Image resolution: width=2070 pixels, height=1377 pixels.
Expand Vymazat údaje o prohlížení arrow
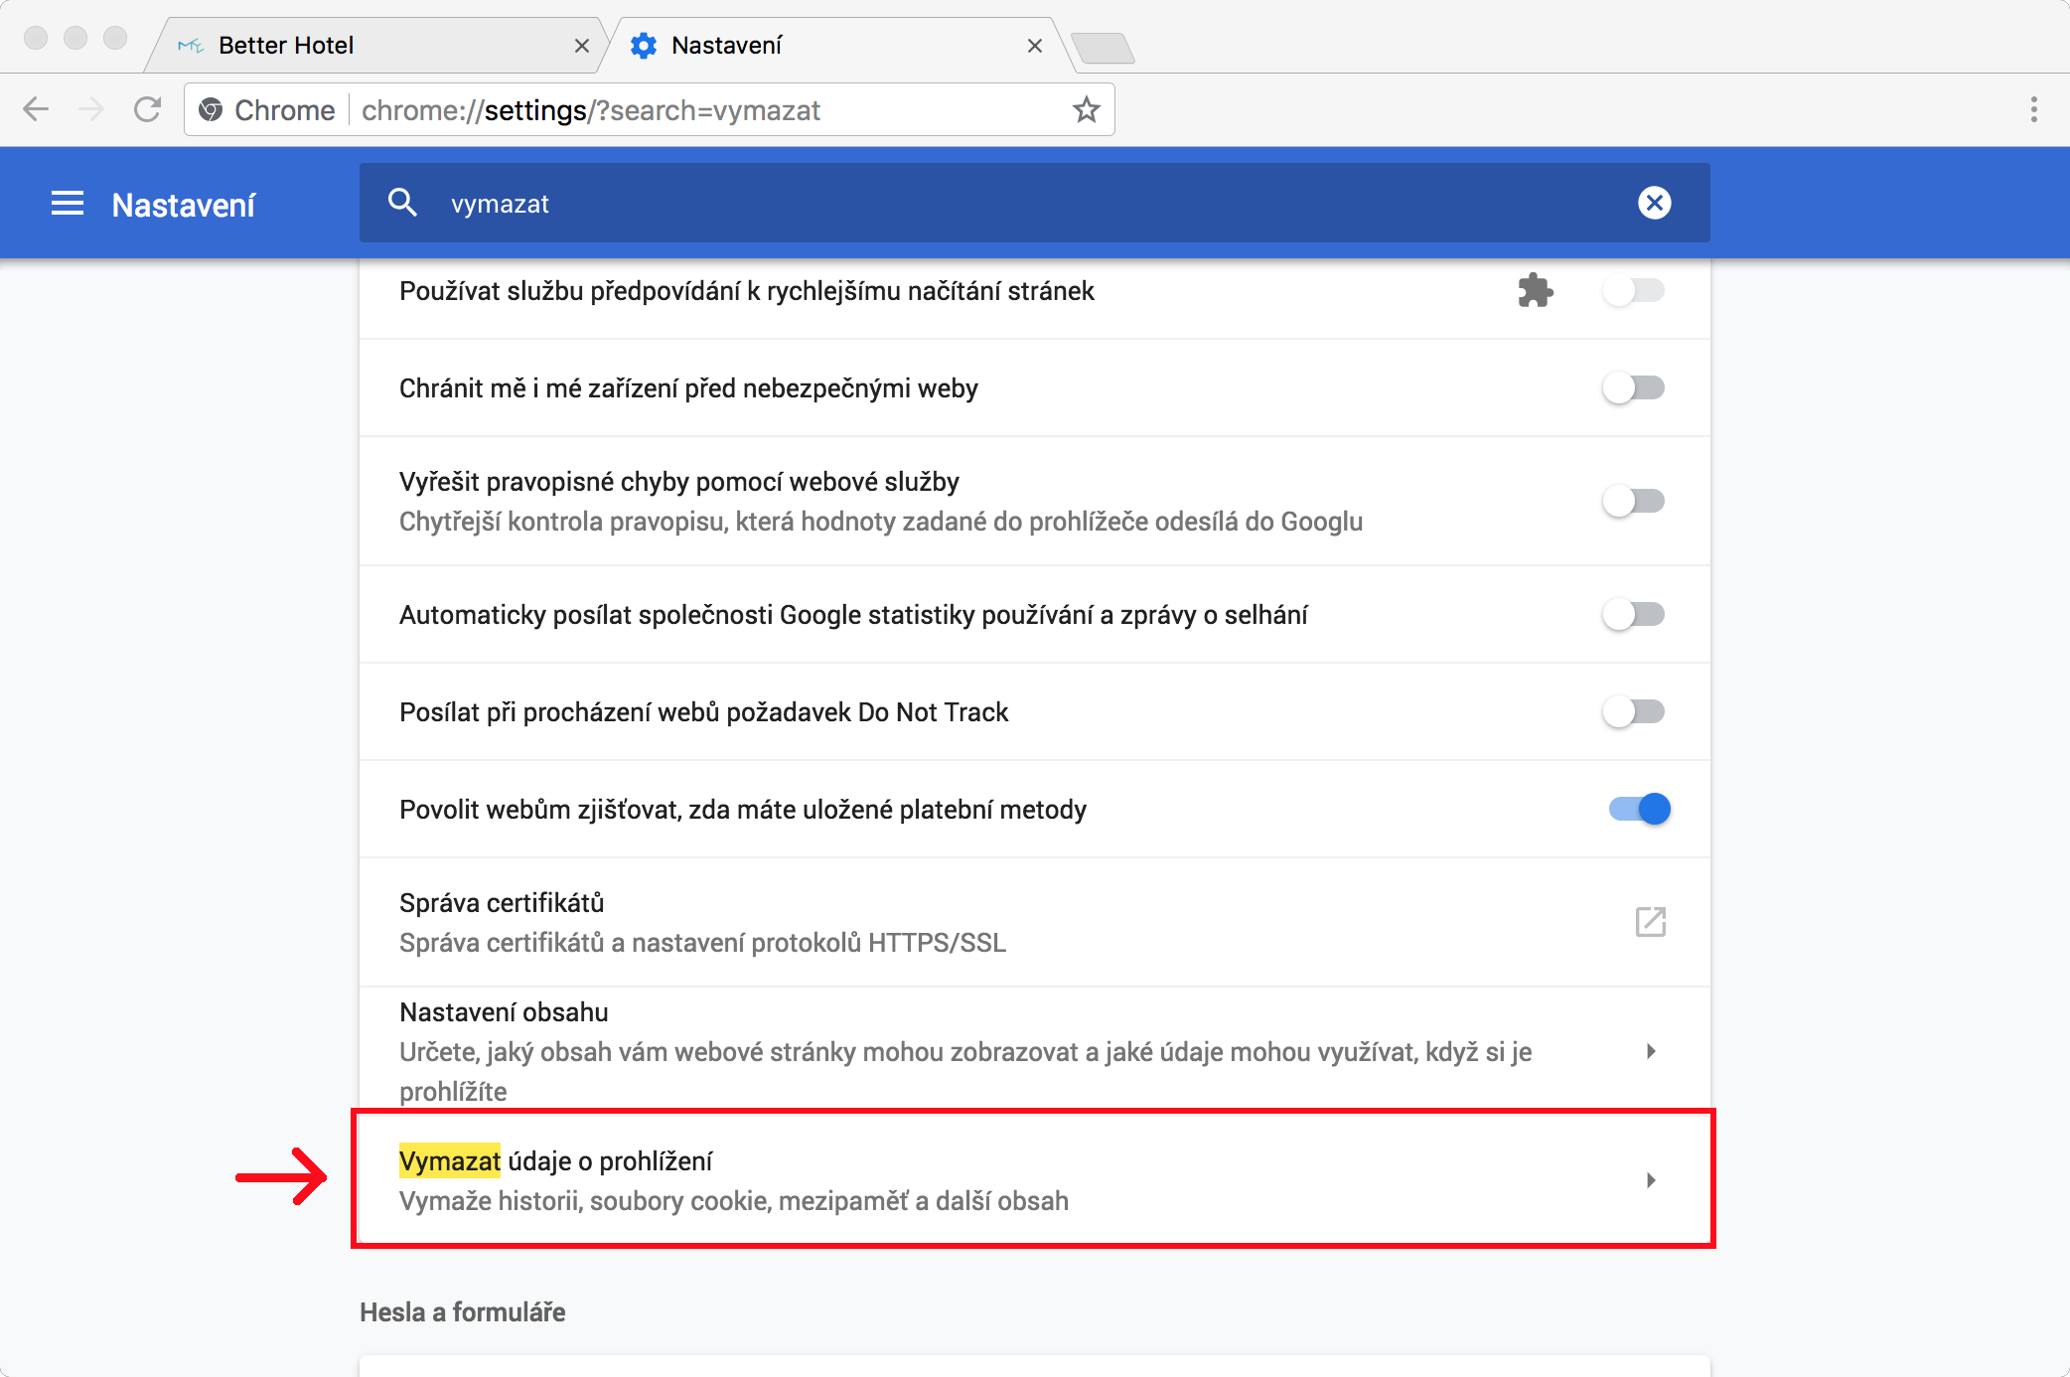point(1650,1180)
